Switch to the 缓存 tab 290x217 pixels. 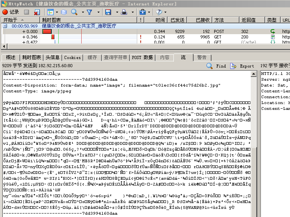[x=92, y=57]
